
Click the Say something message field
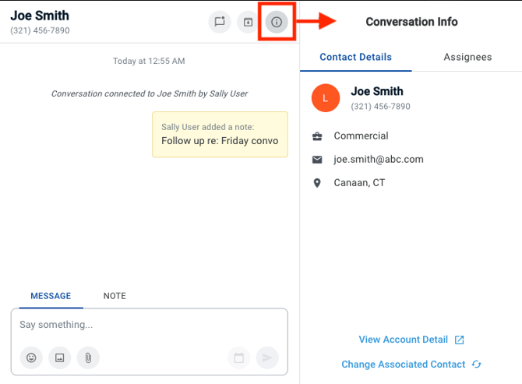(148, 325)
